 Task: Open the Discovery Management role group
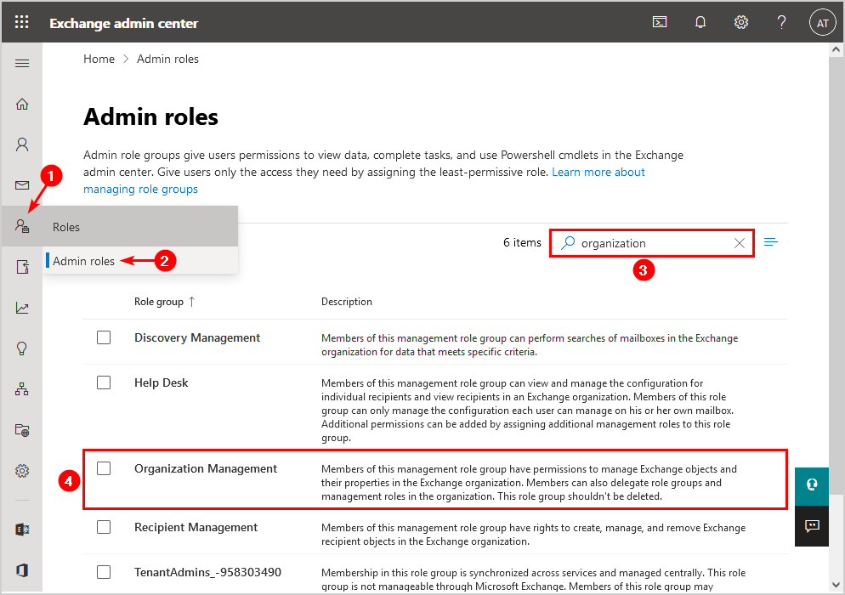(197, 337)
